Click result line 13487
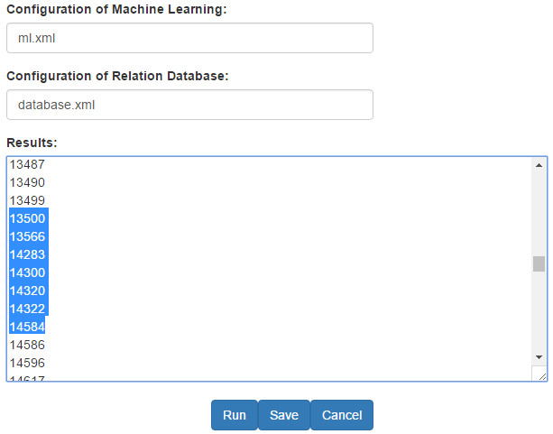Image resolution: width=553 pixels, height=434 pixels. 27,164
